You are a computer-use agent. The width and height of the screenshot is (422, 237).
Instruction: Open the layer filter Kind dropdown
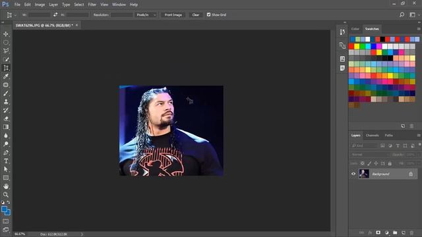click(x=364, y=145)
